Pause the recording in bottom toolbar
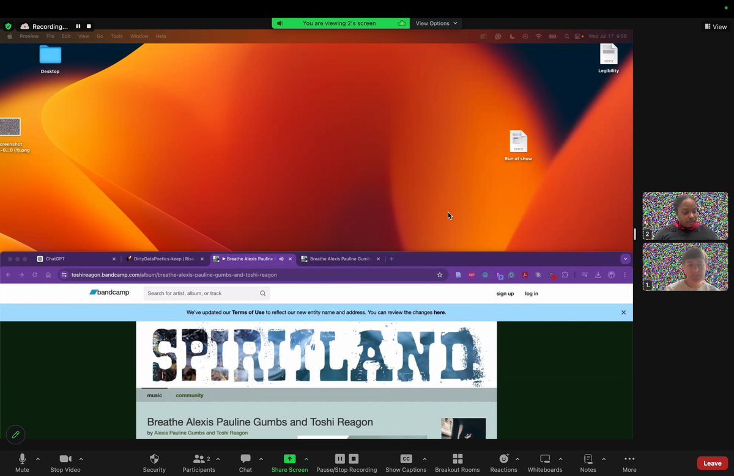734x476 pixels. 339,459
